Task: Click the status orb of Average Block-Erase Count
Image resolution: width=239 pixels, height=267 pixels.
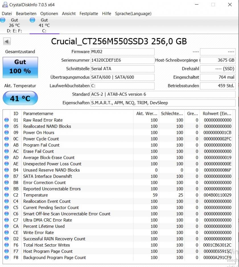Action: click(x=7, y=157)
